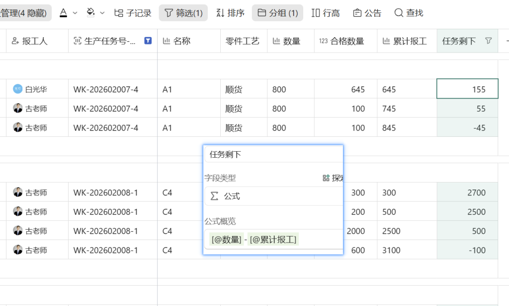Adjust 行高 row height
The height and width of the screenshot is (306, 509).
tap(326, 13)
